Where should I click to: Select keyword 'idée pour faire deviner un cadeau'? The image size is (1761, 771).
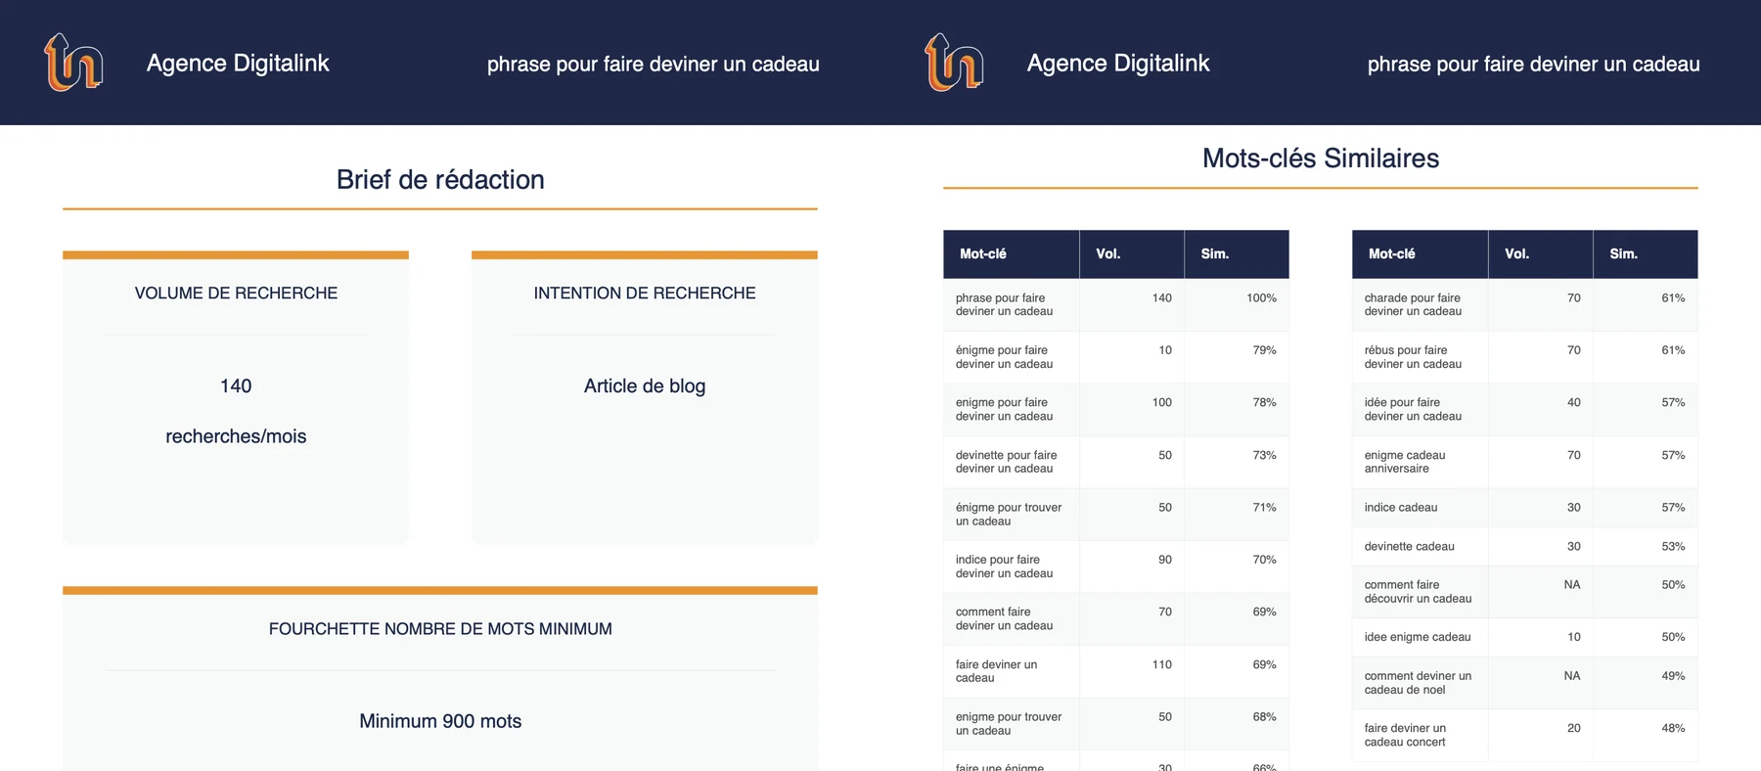(x=1414, y=409)
